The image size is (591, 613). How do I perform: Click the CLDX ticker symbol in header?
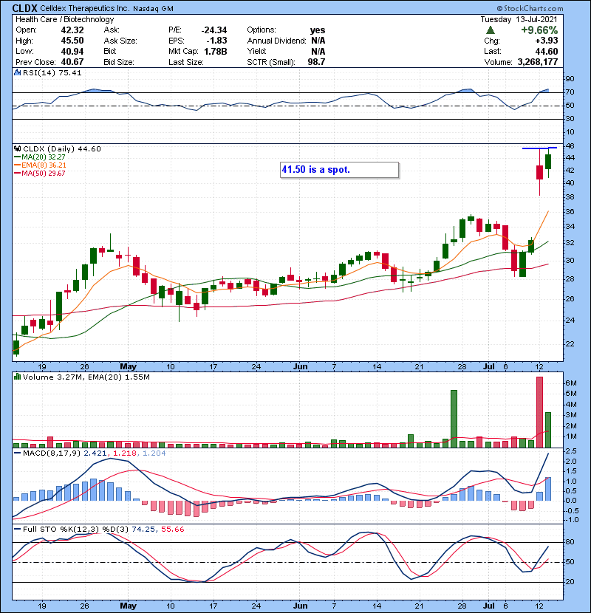27,8
